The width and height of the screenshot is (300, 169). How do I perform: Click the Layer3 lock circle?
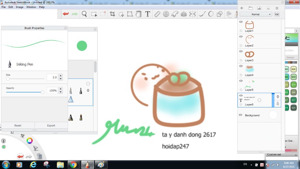click(241, 60)
